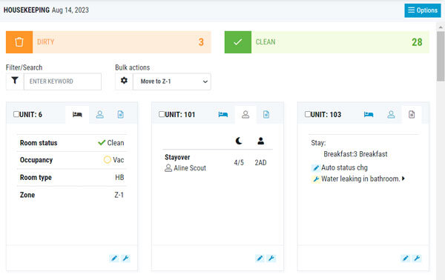The height and width of the screenshot is (280, 445).
Task: Click the scrollbar up arrow
Action: [441, 27]
